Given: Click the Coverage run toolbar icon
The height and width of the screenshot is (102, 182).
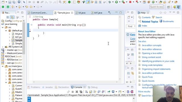Looking at the screenshot, I should click(x=123, y=2).
